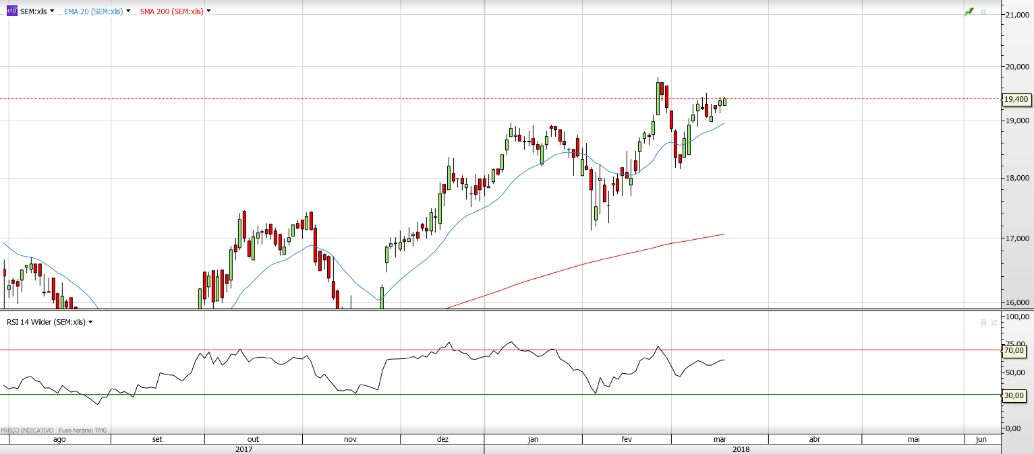Click the purple CFD instrument icon
The height and width of the screenshot is (454, 1034).
(x=11, y=11)
